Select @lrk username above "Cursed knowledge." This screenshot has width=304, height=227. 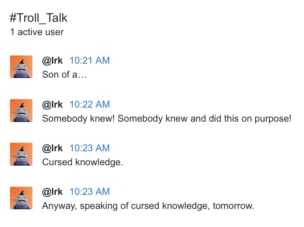52,148
